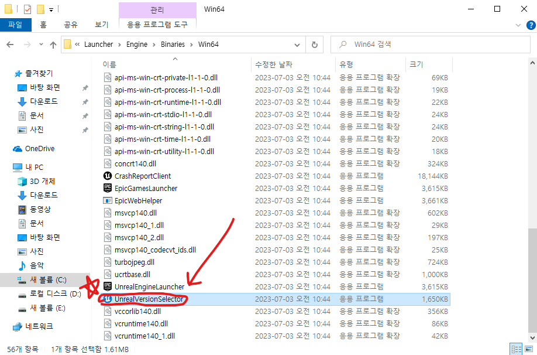The width and height of the screenshot is (537, 355).
Task: Select 새 볼륨 (E:) drive
Action: pos(42,308)
